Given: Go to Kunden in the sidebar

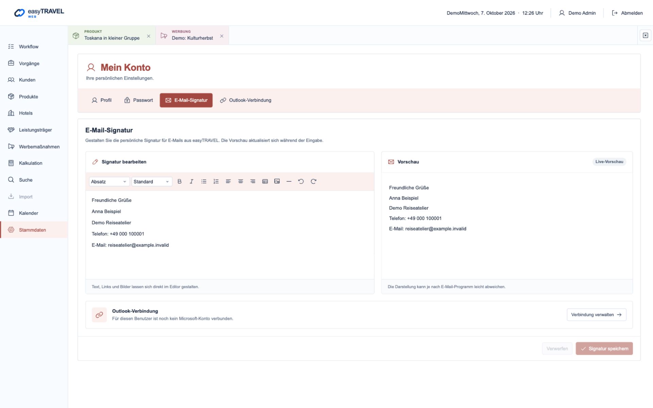Looking at the screenshot, I should (34, 80).
